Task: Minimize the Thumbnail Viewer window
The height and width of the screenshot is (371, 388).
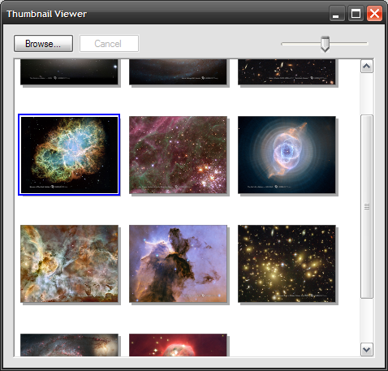Action: [x=337, y=14]
